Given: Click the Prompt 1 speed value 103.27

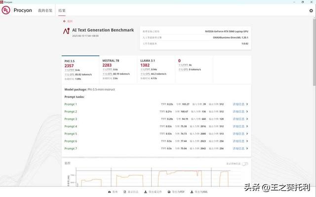Looking at the screenshot, I should (x=186, y=104).
